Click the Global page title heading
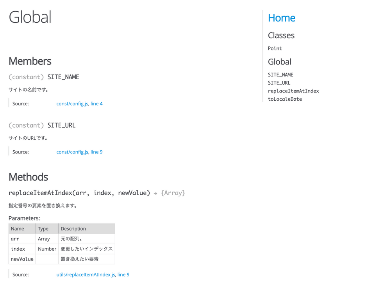Image resolution: width=375 pixels, height=285 pixels. (30, 17)
